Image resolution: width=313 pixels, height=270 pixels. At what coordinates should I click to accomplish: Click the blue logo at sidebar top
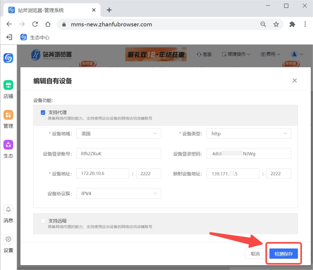point(8,58)
